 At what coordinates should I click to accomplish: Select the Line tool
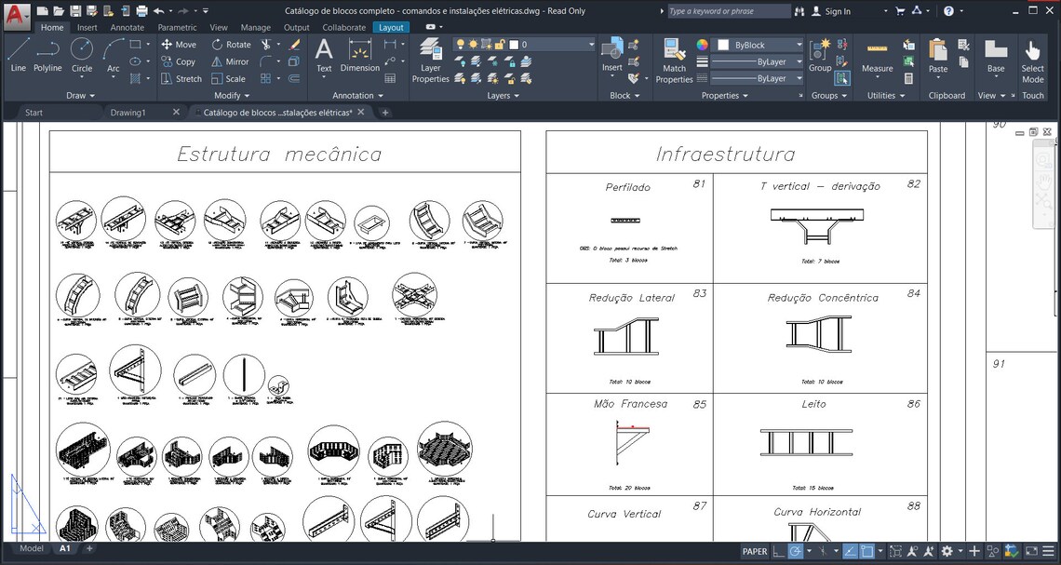coord(17,61)
